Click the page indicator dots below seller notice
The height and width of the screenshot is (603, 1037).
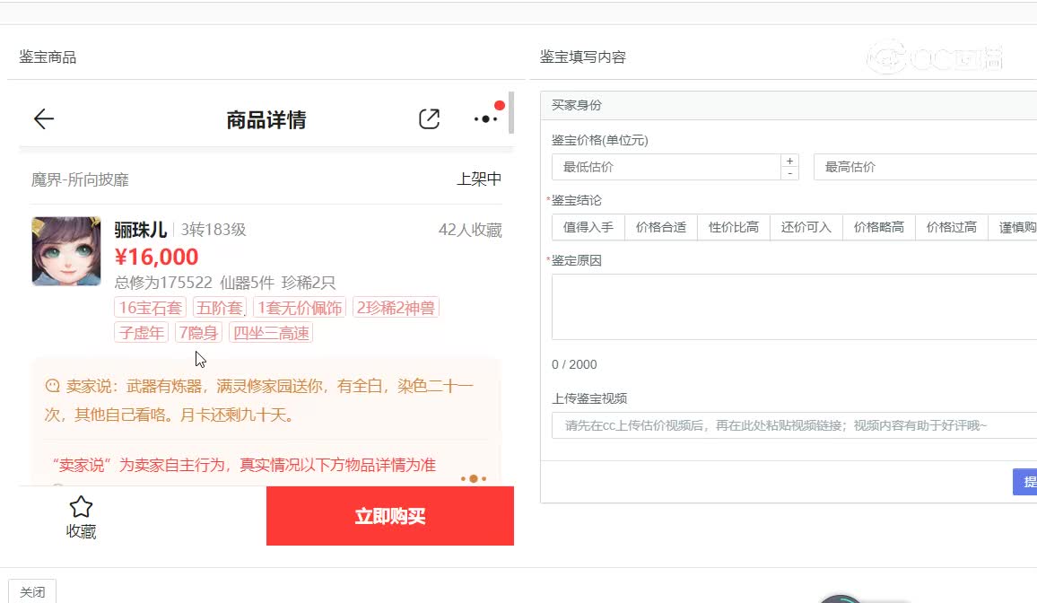click(x=473, y=479)
